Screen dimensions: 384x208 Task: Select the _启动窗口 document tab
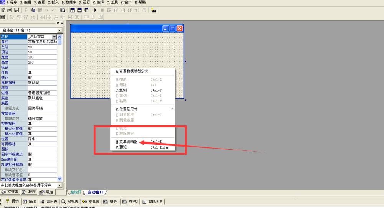95,192
